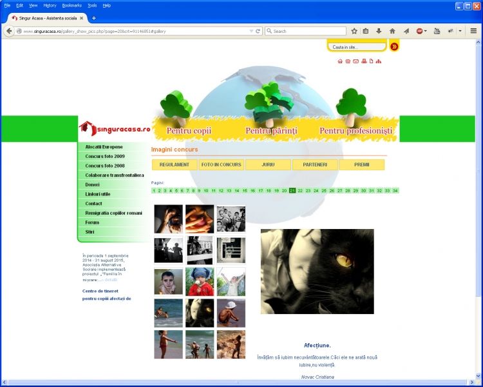Click the red site home icon
Viewport: 483px width, 387px height.
click(340, 61)
